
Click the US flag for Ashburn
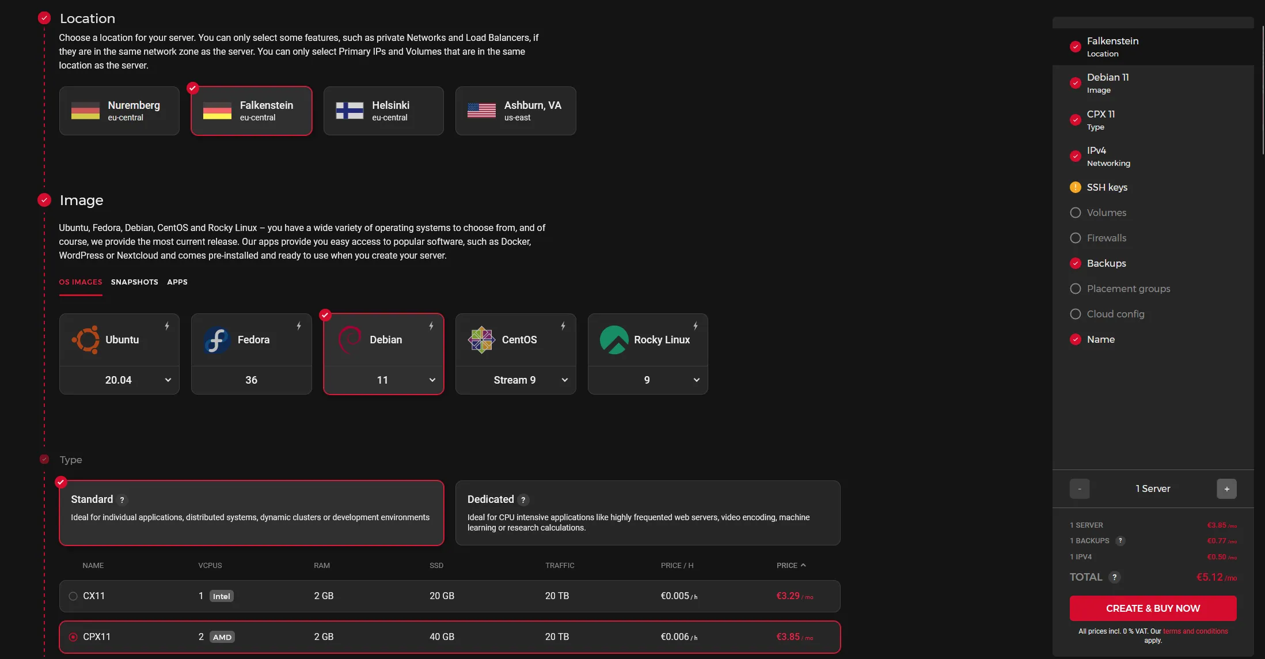click(481, 111)
